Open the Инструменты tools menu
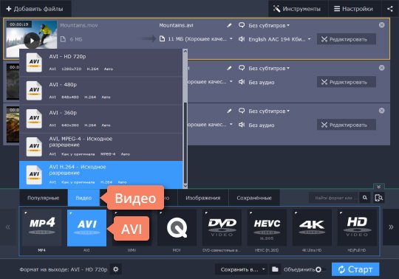The width and height of the screenshot is (399, 279). click(x=297, y=9)
